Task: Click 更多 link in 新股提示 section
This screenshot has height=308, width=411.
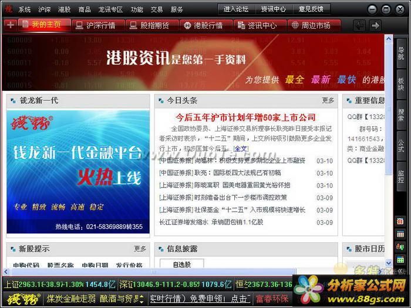Action: 140,248
